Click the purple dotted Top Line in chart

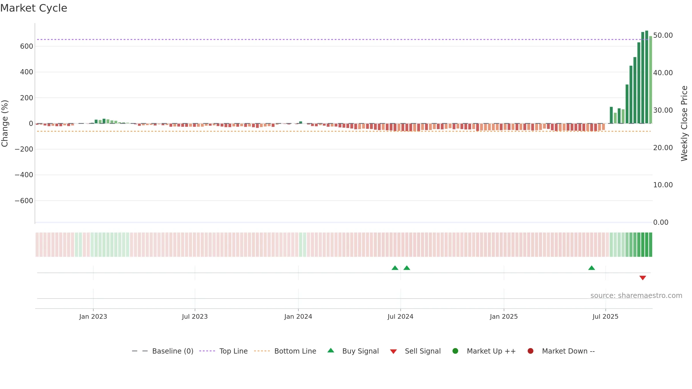point(344,39)
